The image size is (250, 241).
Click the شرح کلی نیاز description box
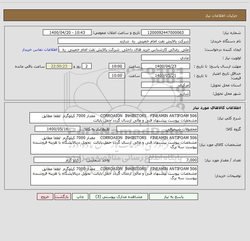(x=114, y=118)
